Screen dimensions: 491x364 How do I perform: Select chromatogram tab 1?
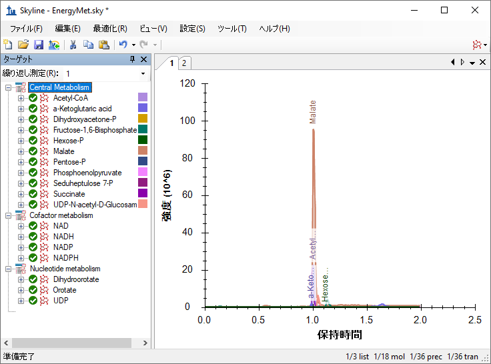coord(171,63)
